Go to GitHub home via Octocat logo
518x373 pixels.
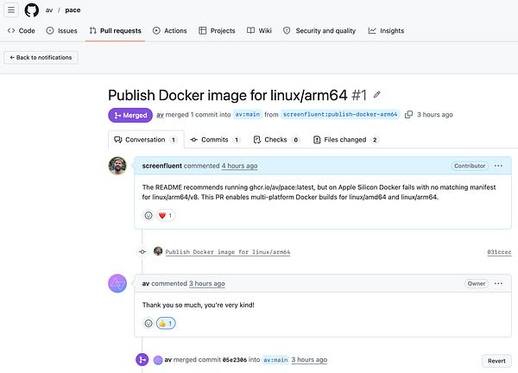click(x=32, y=9)
